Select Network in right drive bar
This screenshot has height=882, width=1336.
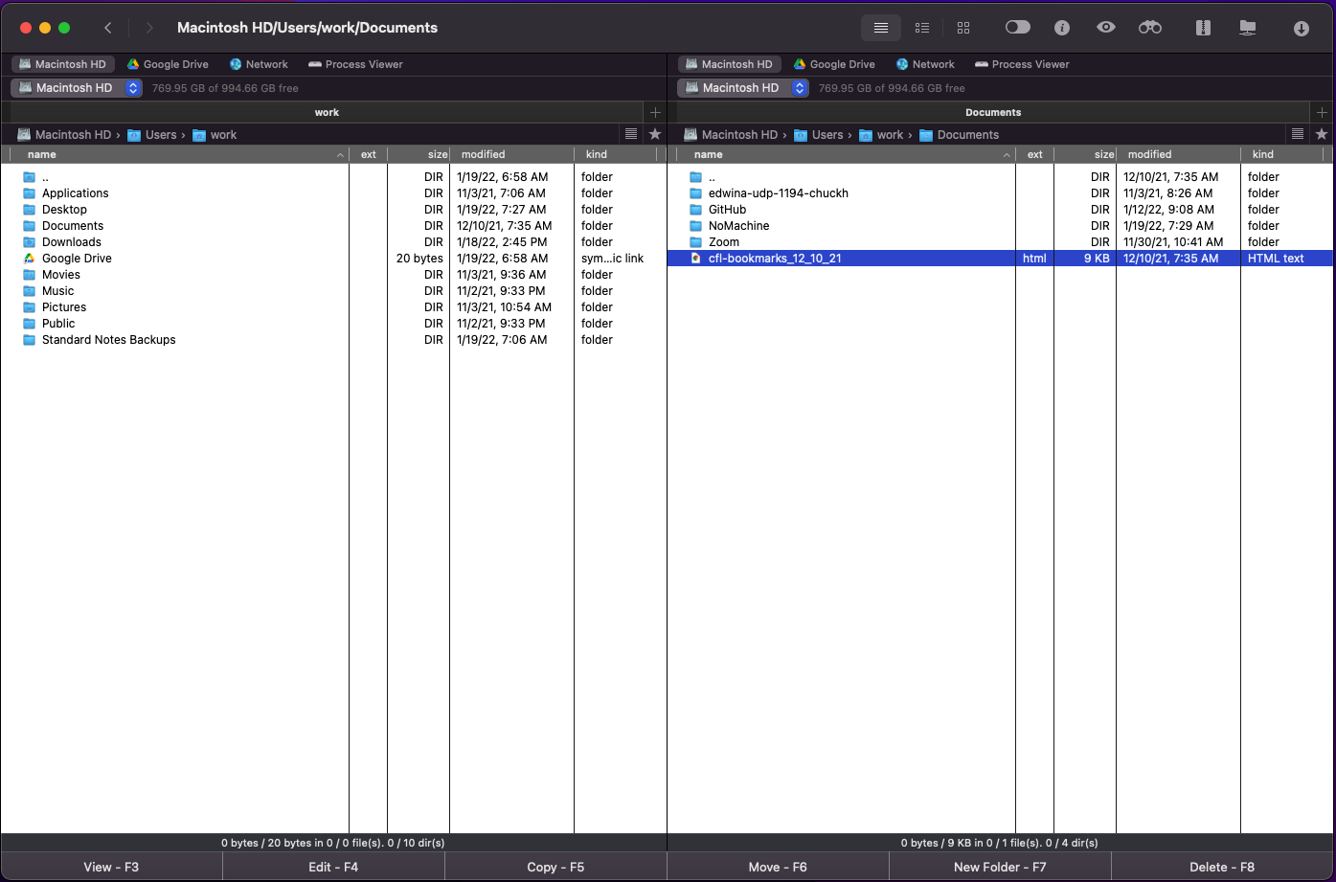(x=925, y=64)
